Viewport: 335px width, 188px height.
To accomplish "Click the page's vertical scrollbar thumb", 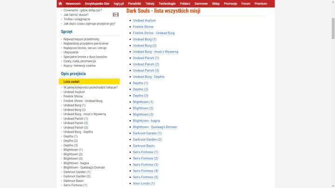I will coord(332,23).
